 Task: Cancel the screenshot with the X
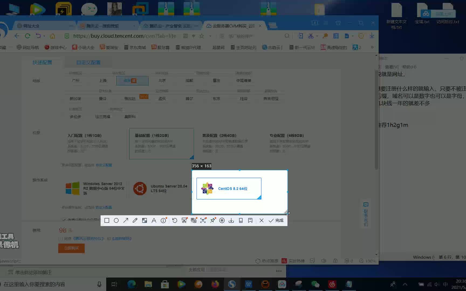(262, 220)
